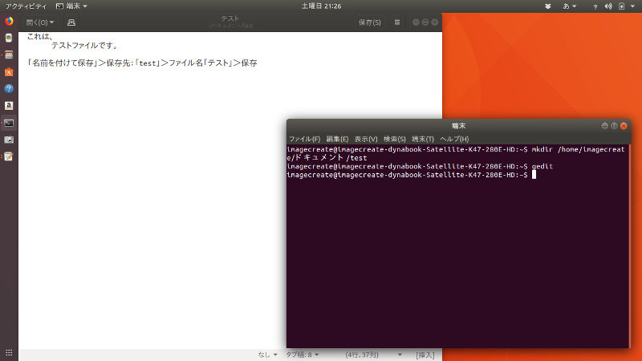Screen dimensions: 642x361
Task: Launch Rhythmbox music player from dock
Action: point(9,38)
